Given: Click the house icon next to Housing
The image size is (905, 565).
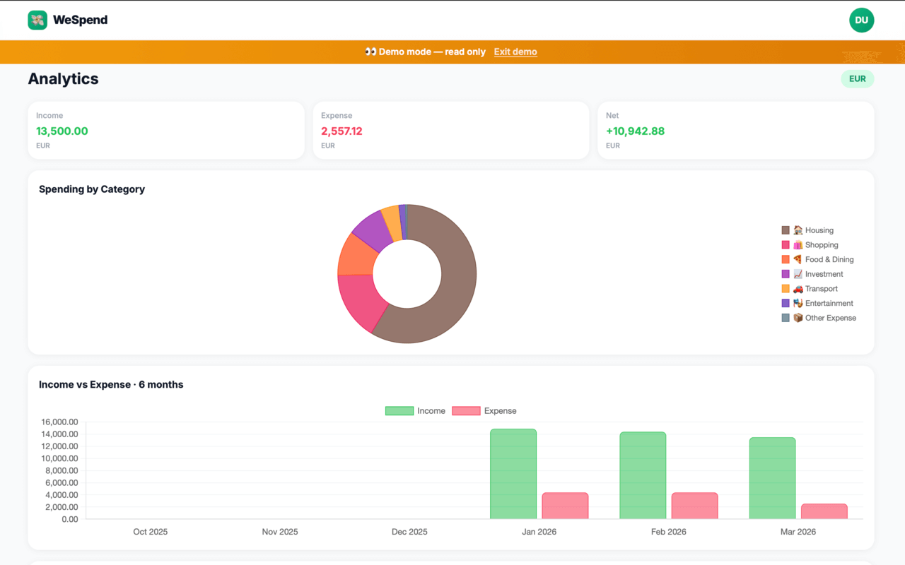Looking at the screenshot, I should point(800,230).
